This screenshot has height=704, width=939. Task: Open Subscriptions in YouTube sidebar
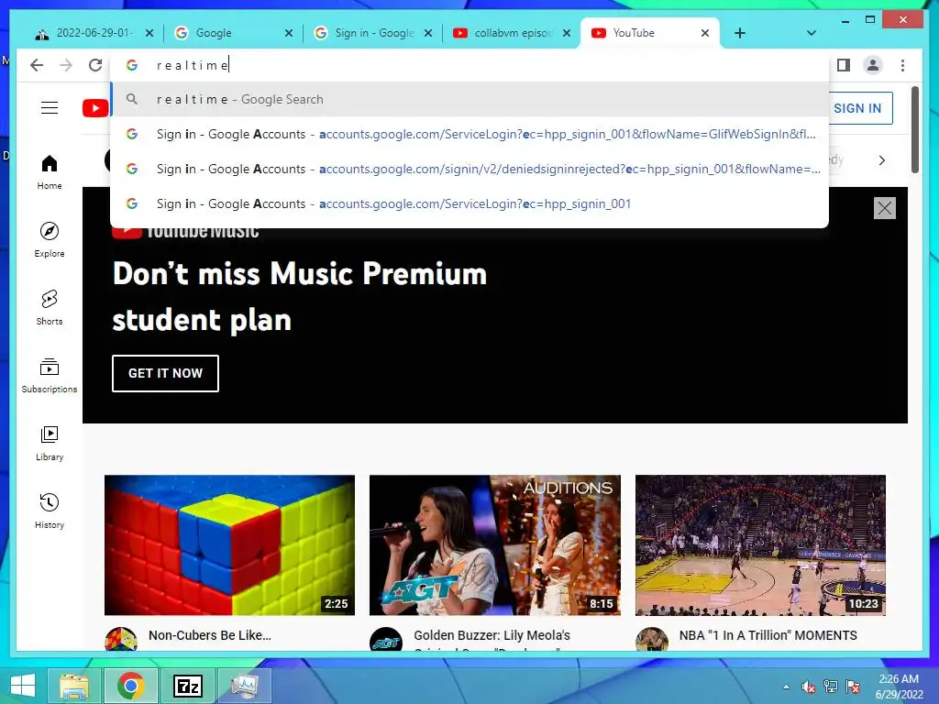point(50,375)
